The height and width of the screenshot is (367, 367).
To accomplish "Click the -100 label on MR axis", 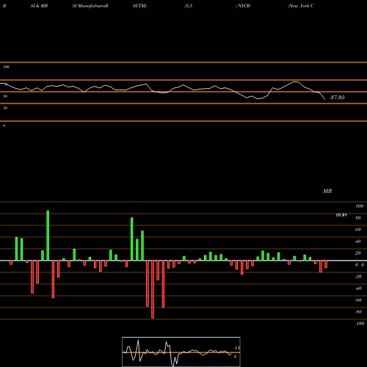I will [x=360, y=324].
